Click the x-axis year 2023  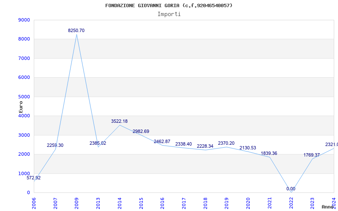pos(313,203)
